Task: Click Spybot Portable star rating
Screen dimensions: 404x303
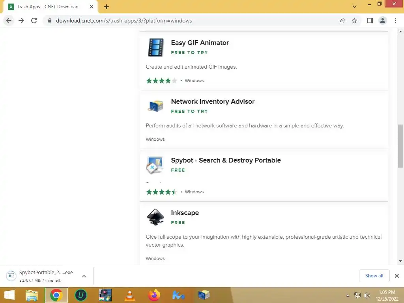Action: [161, 192]
